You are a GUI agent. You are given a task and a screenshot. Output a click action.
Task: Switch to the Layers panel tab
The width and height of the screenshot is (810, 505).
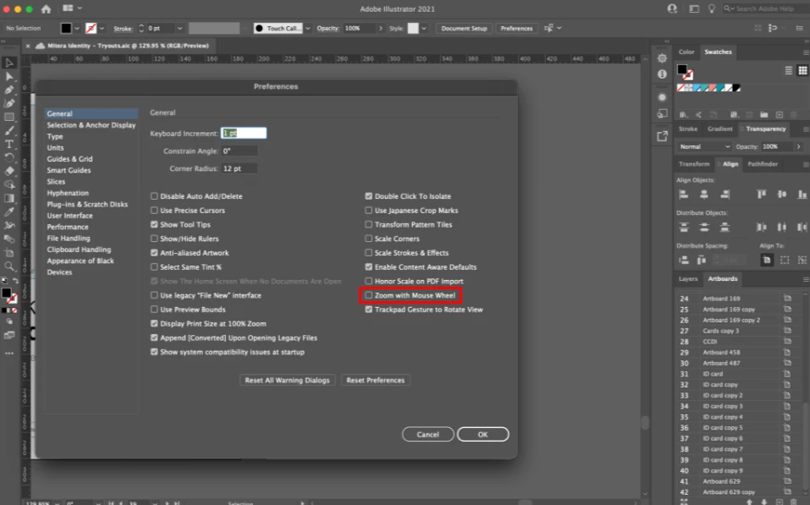tap(687, 279)
